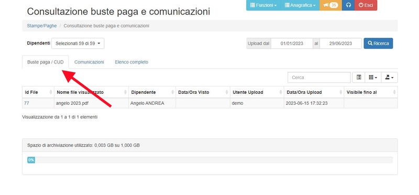Open notifications megaphone with 35 badge
Screen dimensions: 419x195
tap(330, 5)
